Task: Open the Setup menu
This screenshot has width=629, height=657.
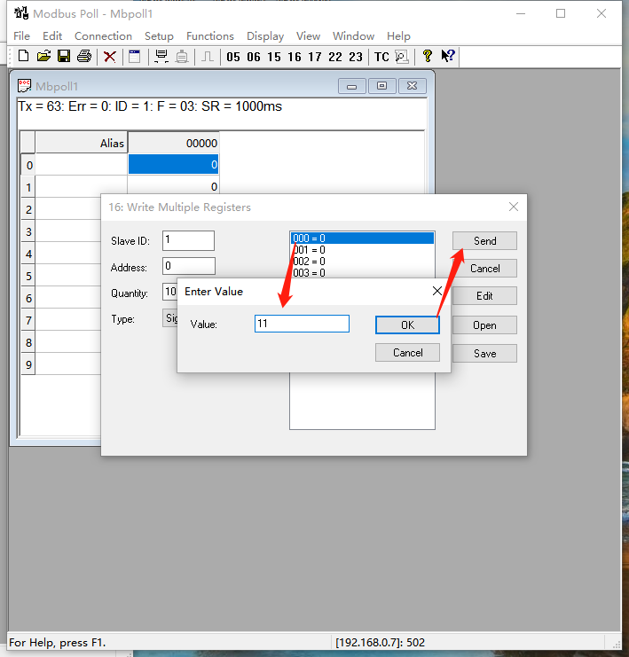Action: click(x=159, y=36)
